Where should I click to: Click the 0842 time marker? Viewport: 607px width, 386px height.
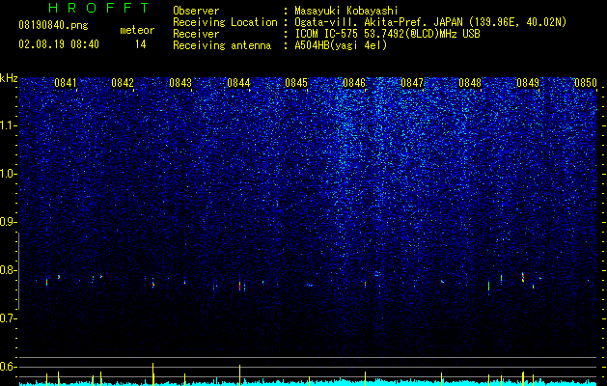(123, 82)
